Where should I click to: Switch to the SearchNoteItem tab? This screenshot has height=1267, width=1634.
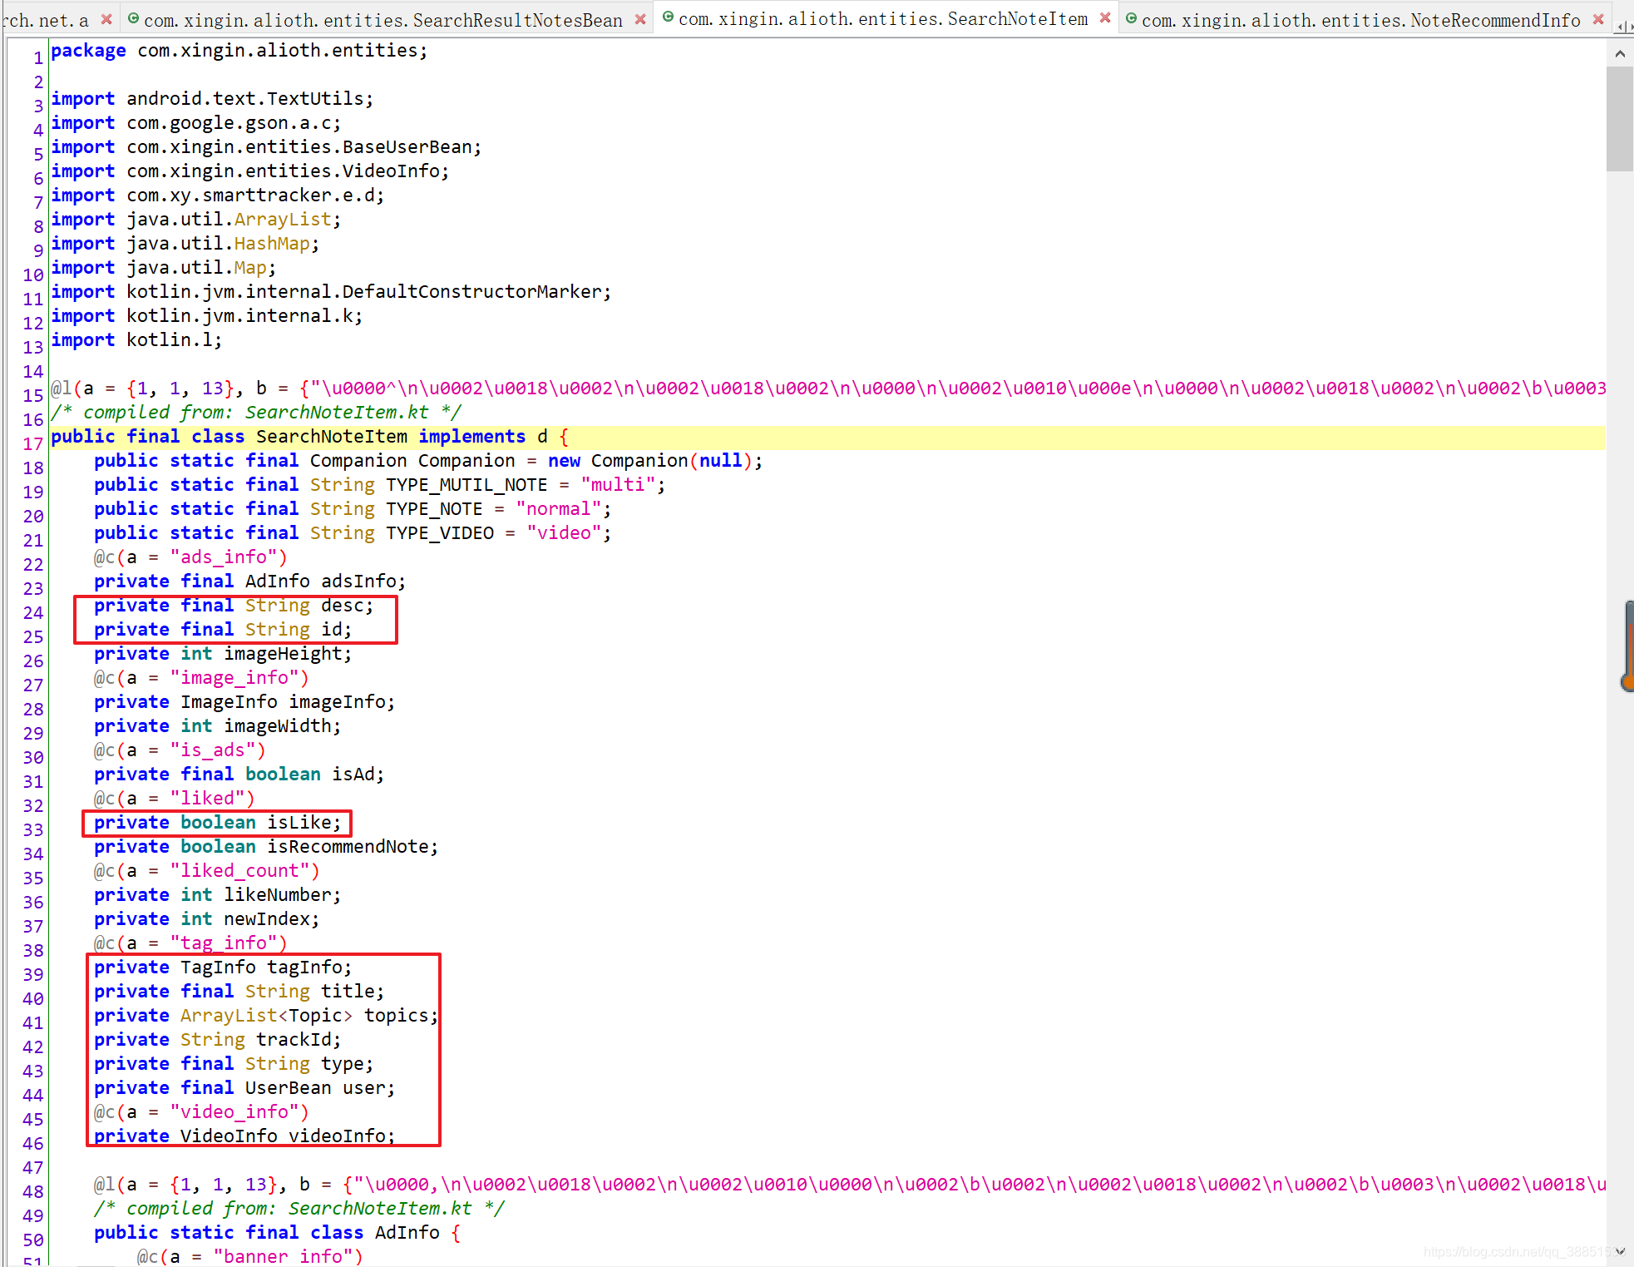(x=883, y=18)
